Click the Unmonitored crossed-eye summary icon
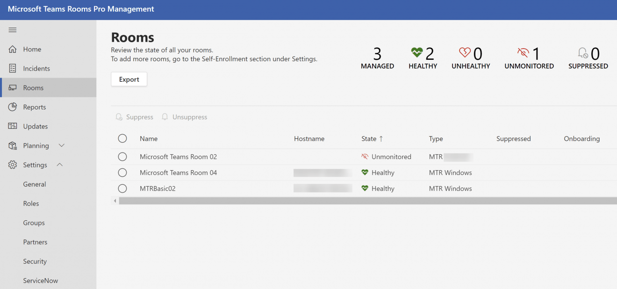Image resolution: width=617 pixels, height=289 pixels. coord(523,53)
